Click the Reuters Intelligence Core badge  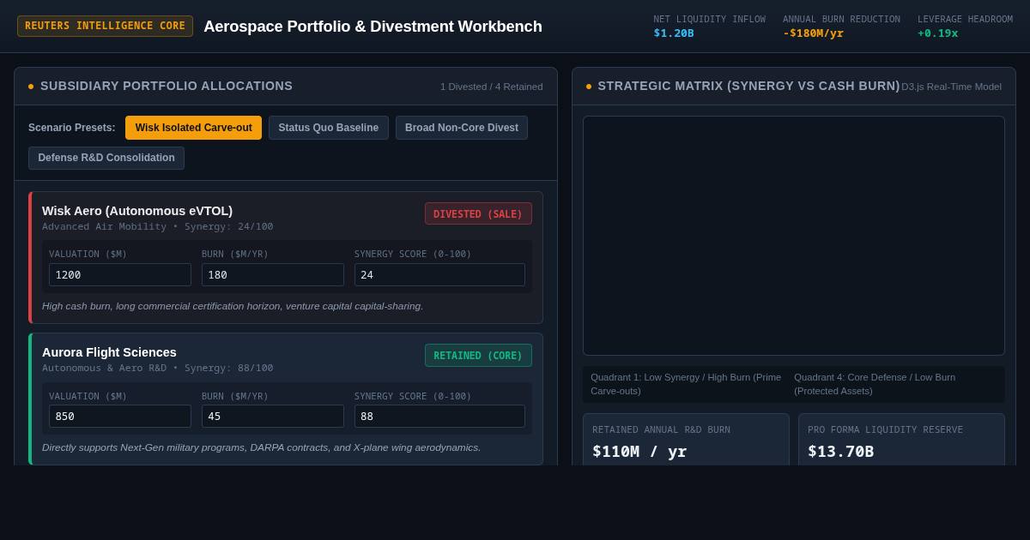click(105, 26)
